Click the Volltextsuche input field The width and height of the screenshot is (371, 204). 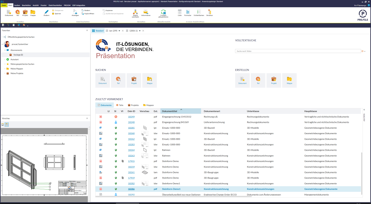coord(298,51)
